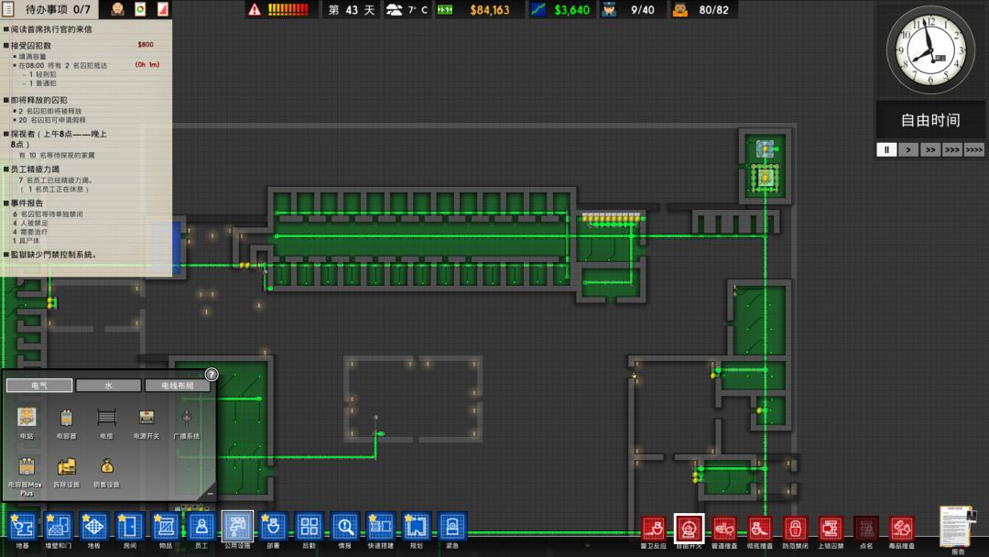Select the 拆除设施 remove utilities tool
Image resolution: width=989 pixels, height=557 pixels.
[66, 472]
